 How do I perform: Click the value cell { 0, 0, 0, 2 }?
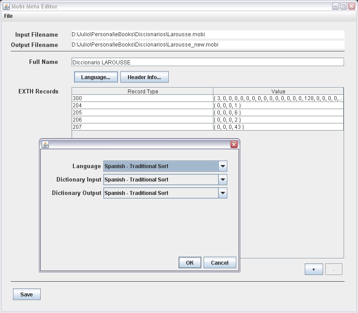[278, 120]
